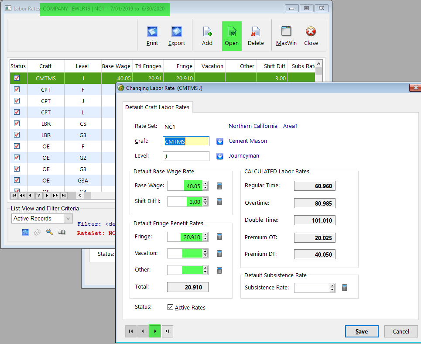
Task: Open calculator for Fringe rate
Action: coord(219,237)
